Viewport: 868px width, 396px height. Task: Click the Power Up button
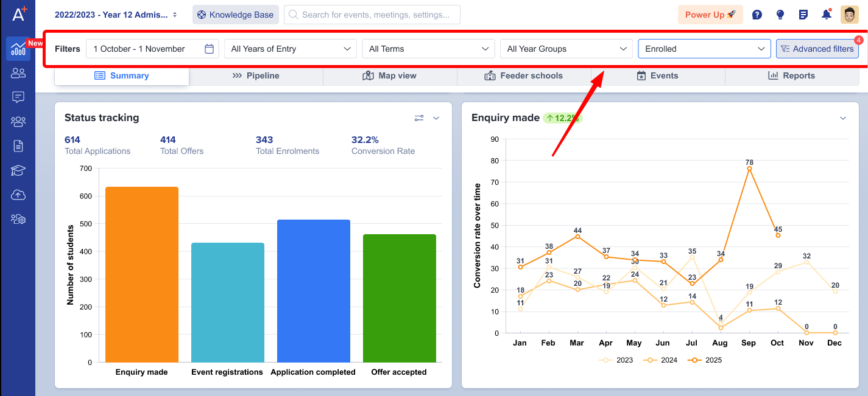[x=710, y=15]
